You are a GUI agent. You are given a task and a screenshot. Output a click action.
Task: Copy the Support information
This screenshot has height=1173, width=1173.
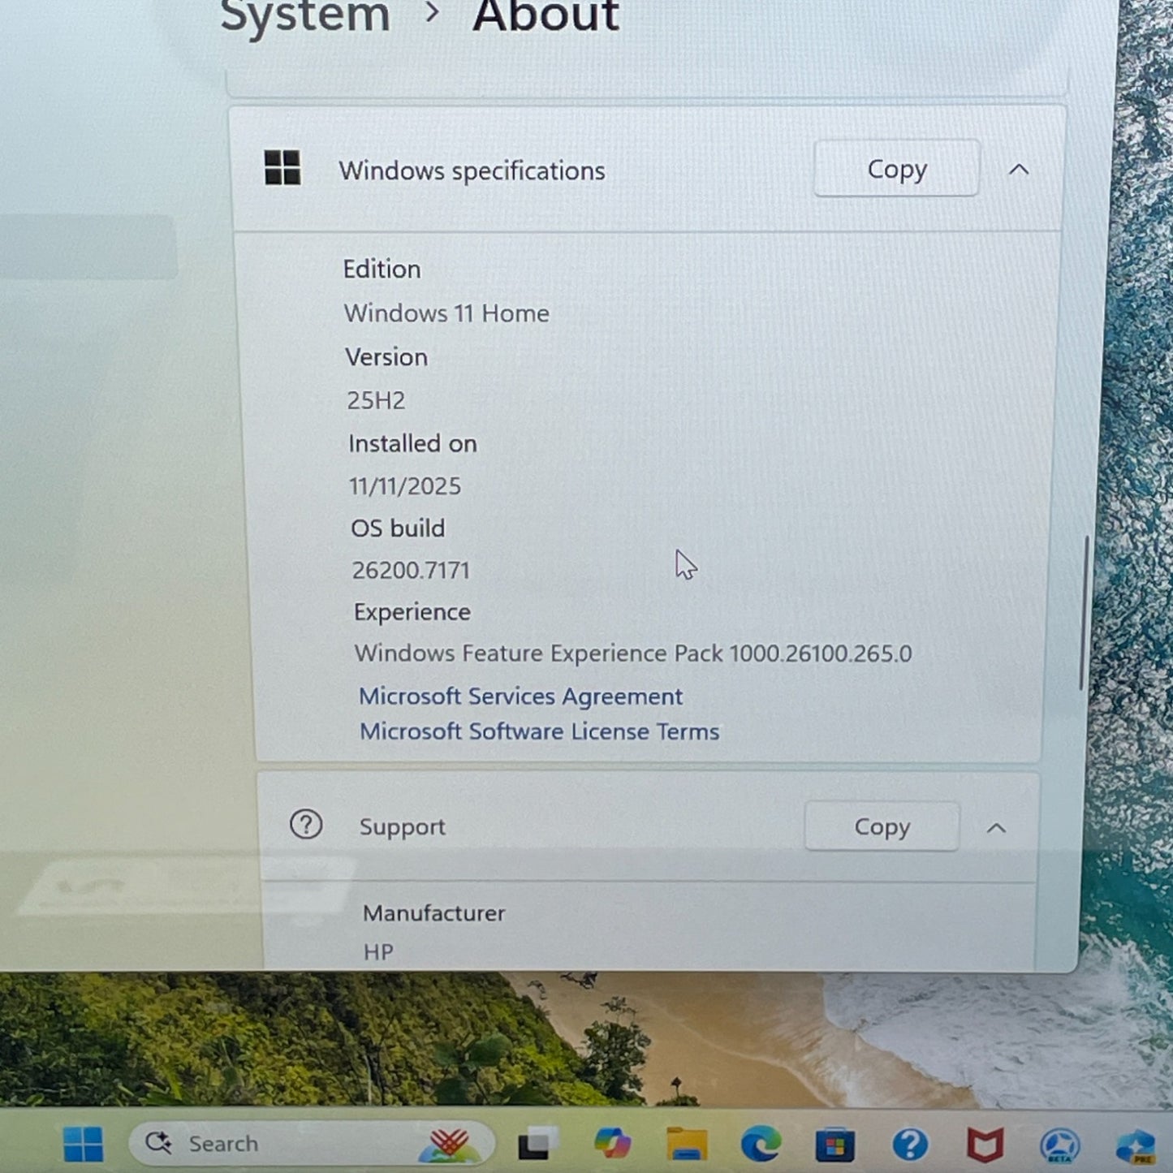(882, 827)
